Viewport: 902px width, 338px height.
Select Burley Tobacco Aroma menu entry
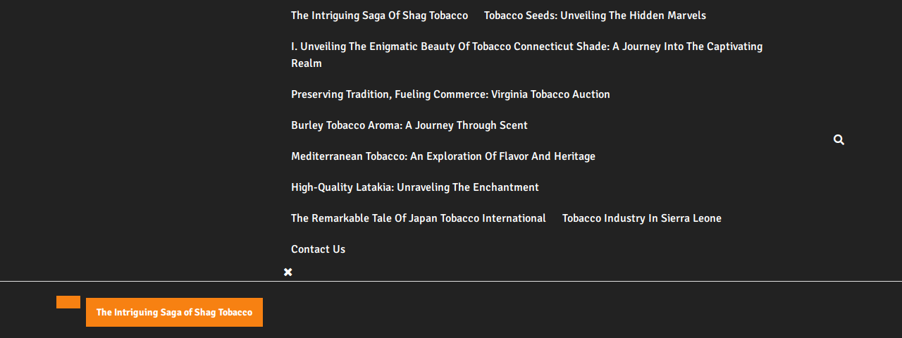pyautogui.click(x=409, y=125)
